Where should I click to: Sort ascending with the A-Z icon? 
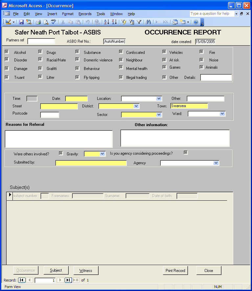[x=106, y=22]
